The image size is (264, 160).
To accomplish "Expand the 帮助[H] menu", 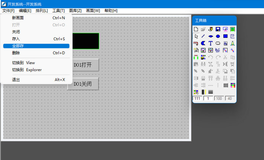I will click(x=111, y=11).
